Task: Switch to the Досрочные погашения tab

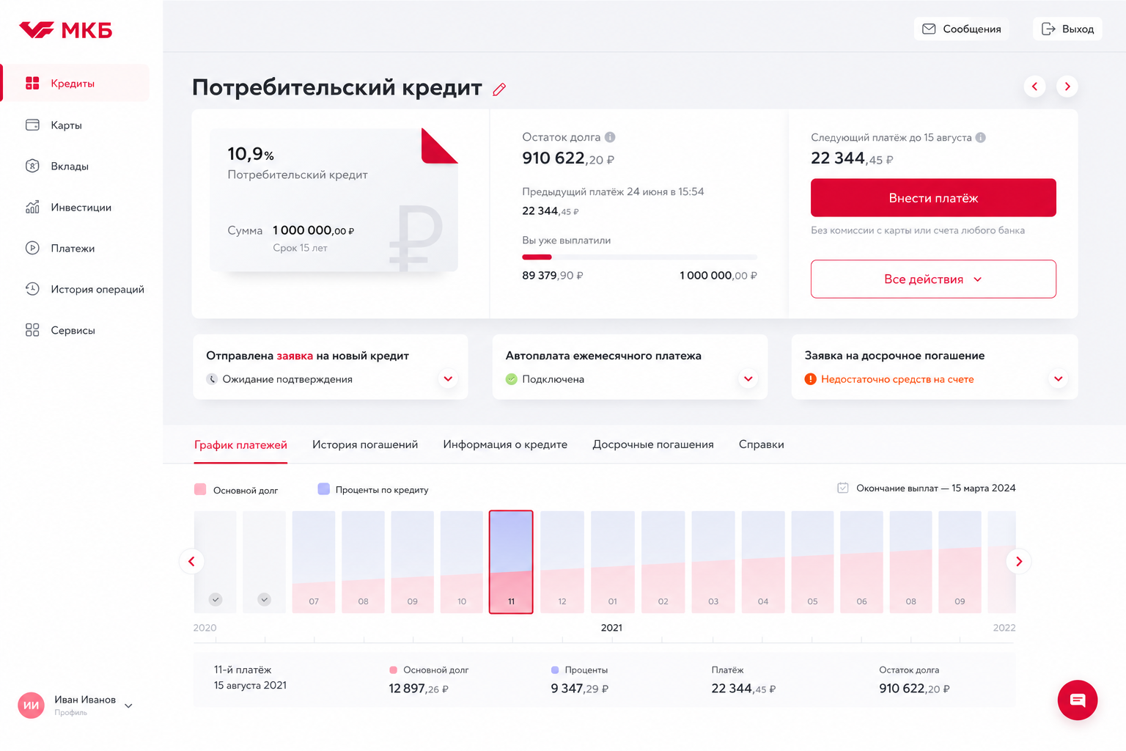Action: [x=653, y=444]
